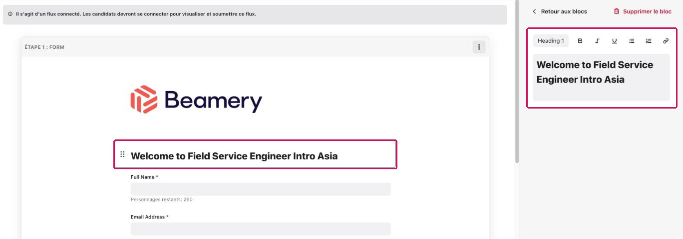Click the form preview vertical scrollbar
The width and height of the screenshot is (683, 239).
517,82
